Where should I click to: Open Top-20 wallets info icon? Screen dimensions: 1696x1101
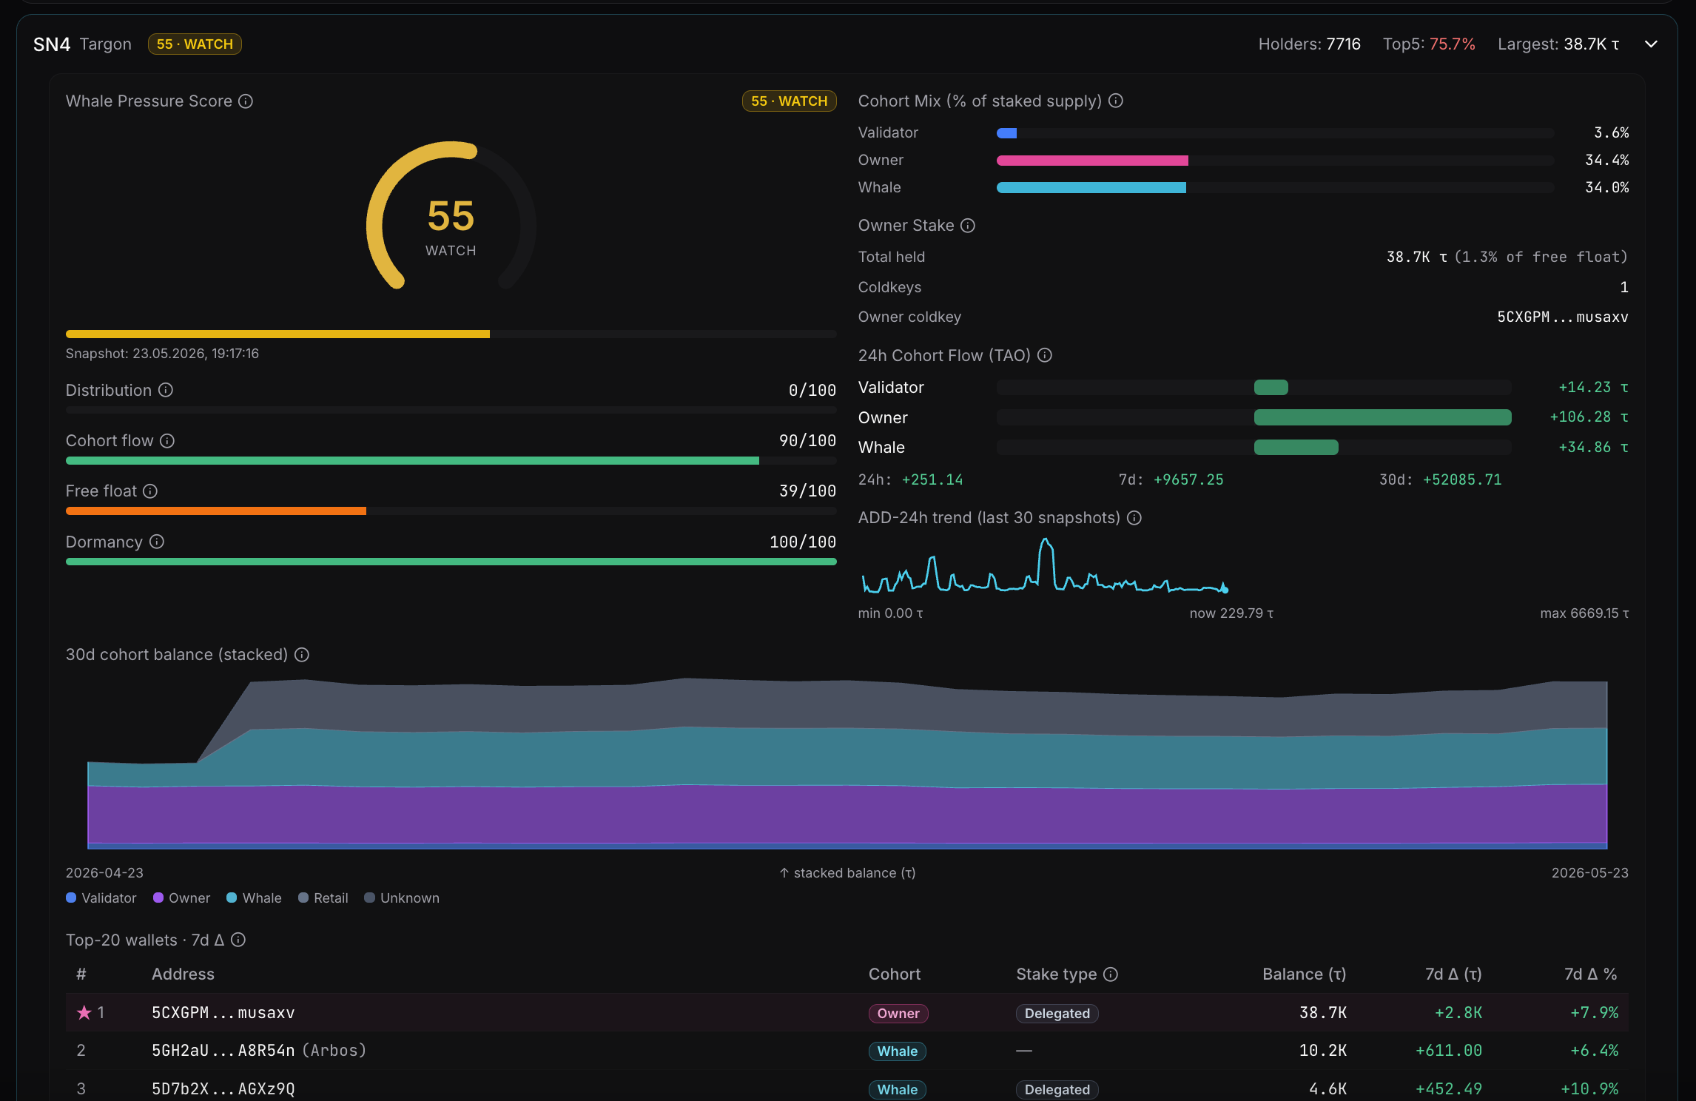(x=238, y=940)
